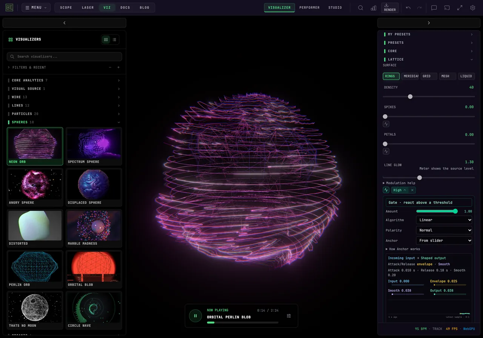
Task: Click the Amount slider in modulation settings
Action: point(437,211)
